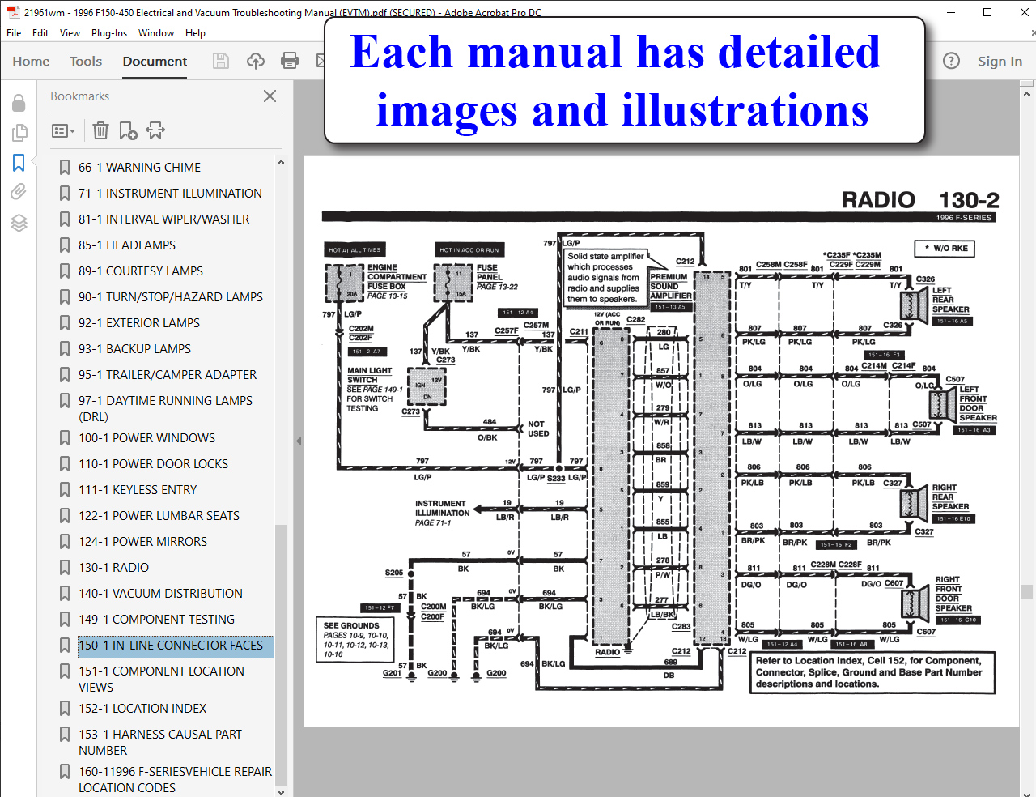Open bookmark 111-1 KEYLESS ENTRY

[138, 490]
